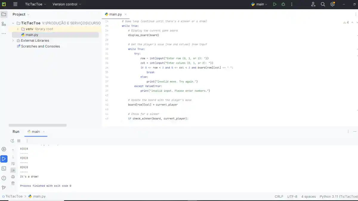Screen dimensions: 358x201
Task: Select the Run tool window icon
Action: tap(4, 159)
